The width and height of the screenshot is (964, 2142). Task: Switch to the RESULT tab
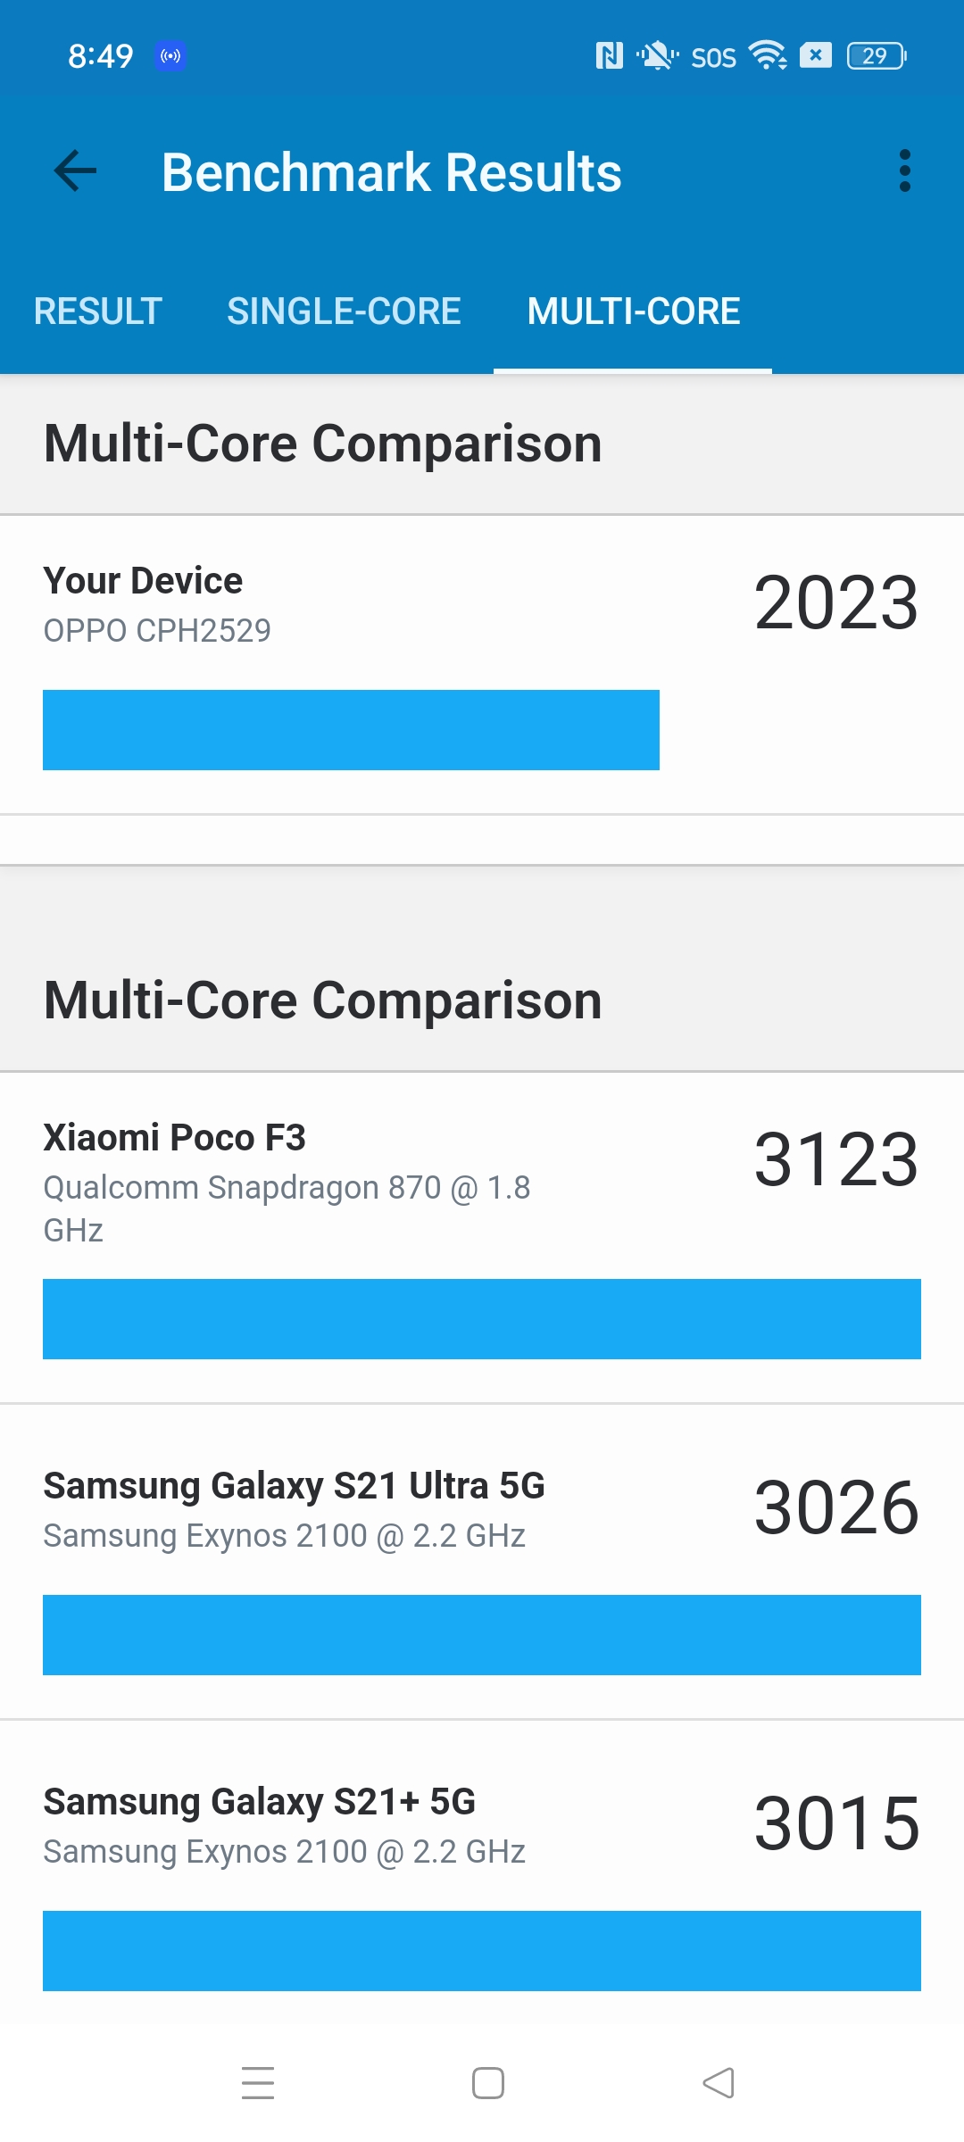tap(98, 311)
